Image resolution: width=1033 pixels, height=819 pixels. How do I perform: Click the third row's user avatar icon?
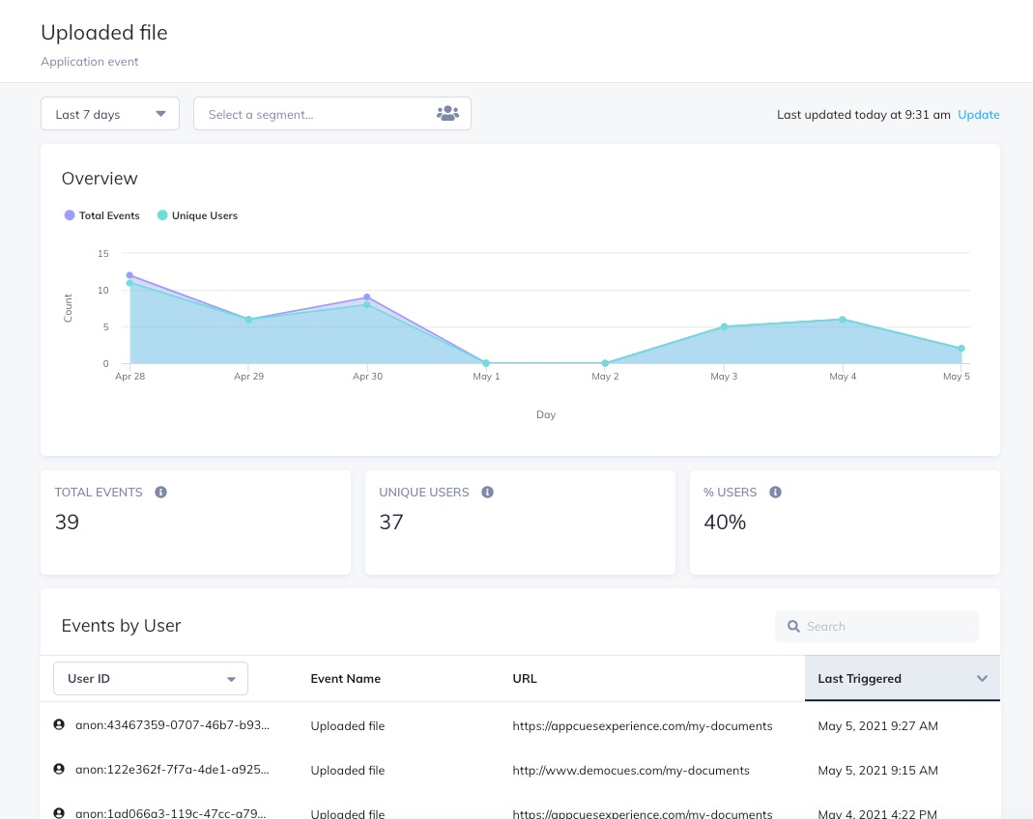pyautogui.click(x=59, y=812)
